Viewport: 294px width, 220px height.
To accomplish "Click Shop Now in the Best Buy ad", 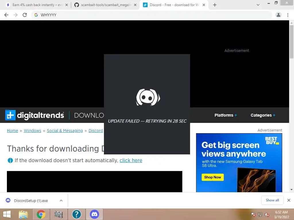I will (213, 177).
